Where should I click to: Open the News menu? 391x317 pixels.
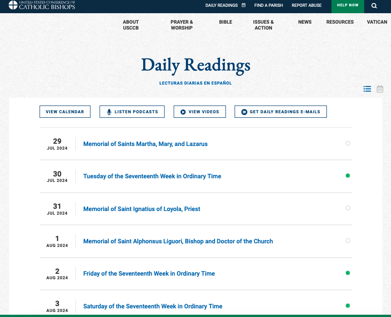[305, 22]
